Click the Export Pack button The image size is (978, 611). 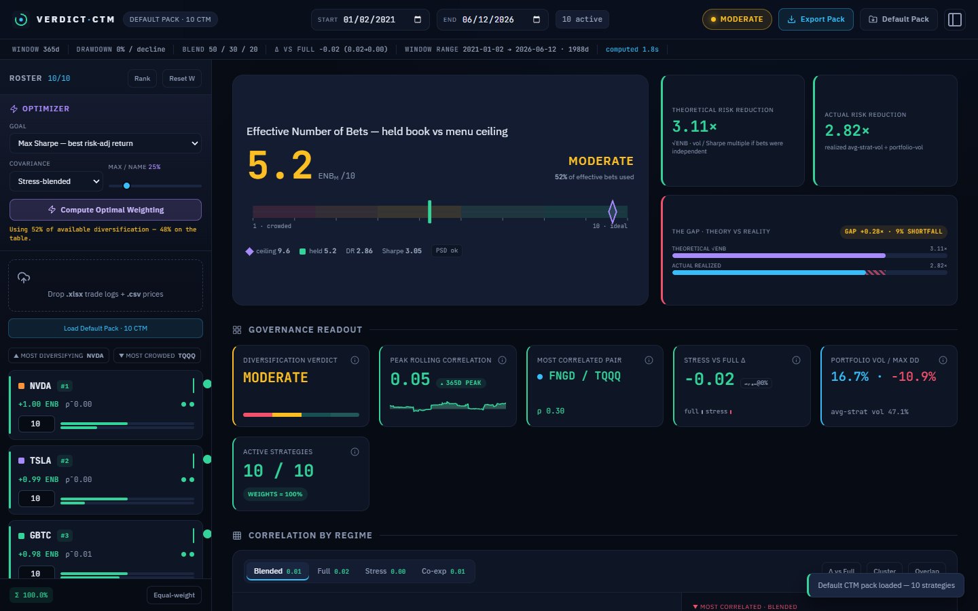(816, 20)
